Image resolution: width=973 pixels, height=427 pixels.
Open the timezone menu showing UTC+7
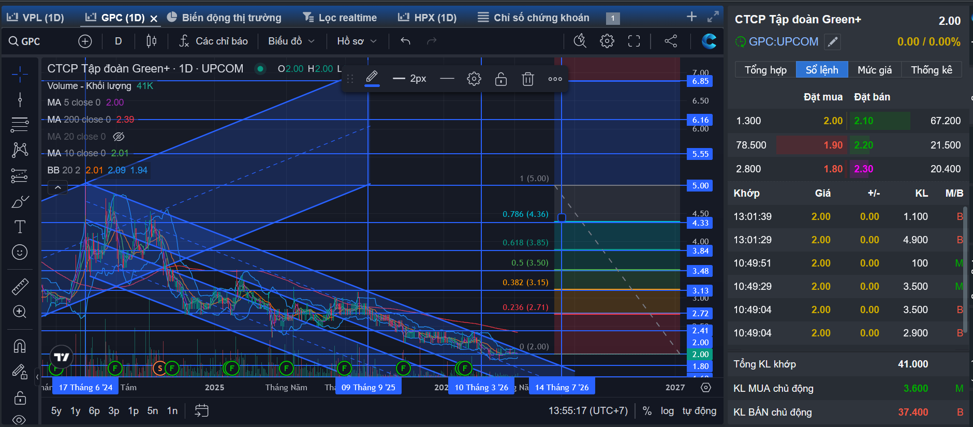[x=588, y=411]
